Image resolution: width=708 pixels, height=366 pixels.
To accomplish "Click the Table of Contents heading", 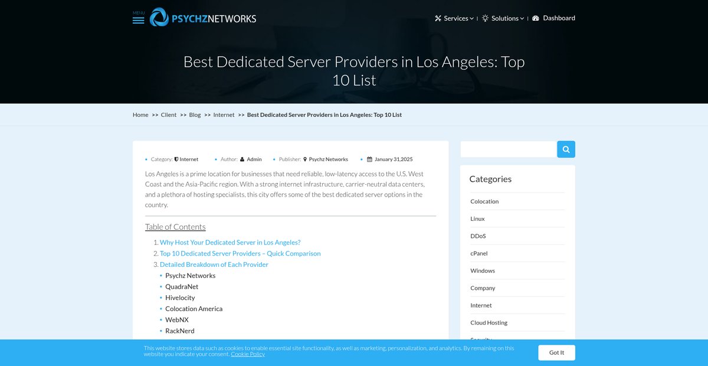I will [175, 227].
